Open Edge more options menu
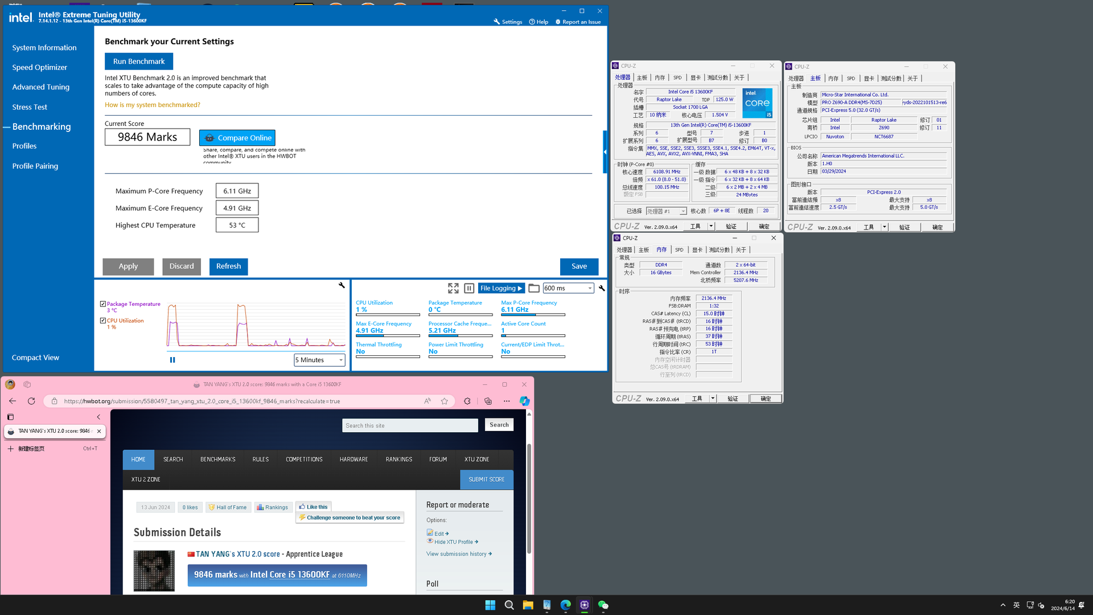The width and height of the screenshot is (1093, 615). point(507,401)
